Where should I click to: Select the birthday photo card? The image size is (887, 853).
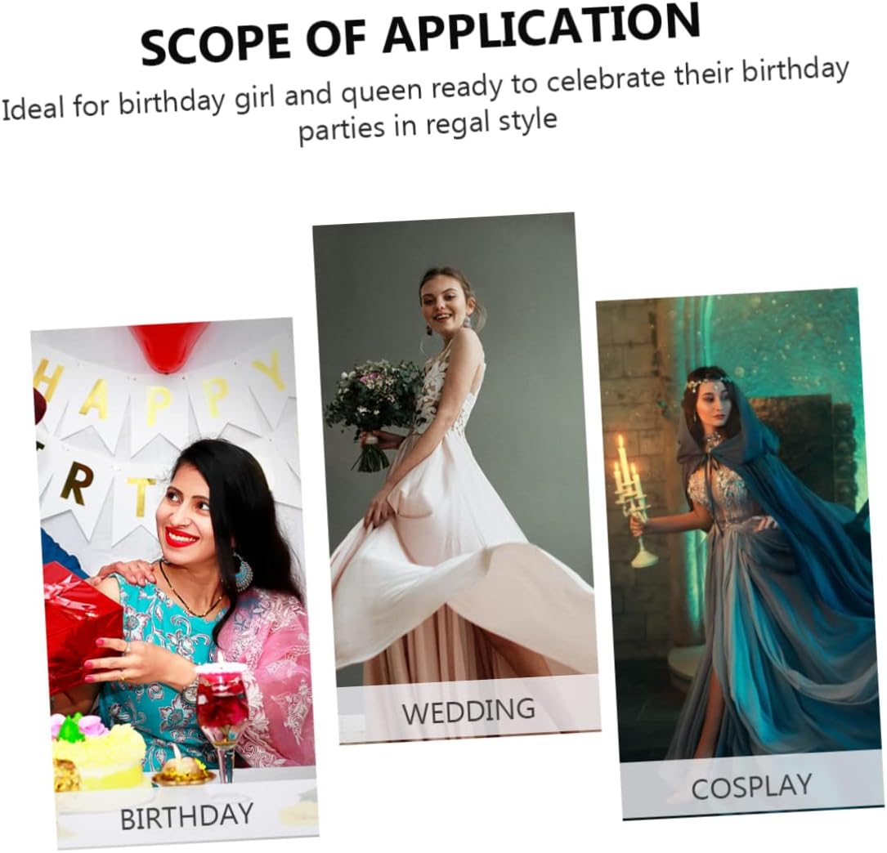(x=173, y=583)
